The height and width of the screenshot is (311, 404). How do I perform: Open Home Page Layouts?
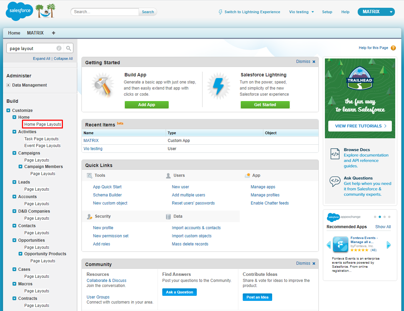pos(43,124)
